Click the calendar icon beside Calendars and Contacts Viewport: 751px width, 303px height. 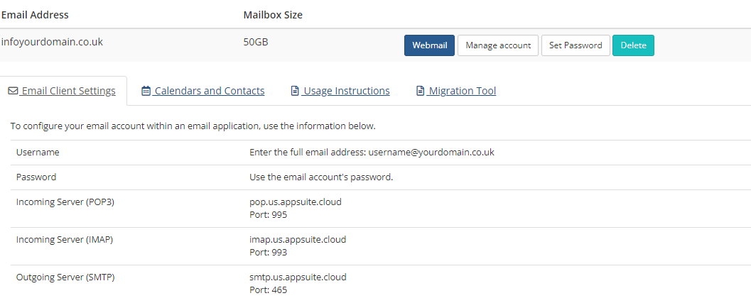(146, 91)
